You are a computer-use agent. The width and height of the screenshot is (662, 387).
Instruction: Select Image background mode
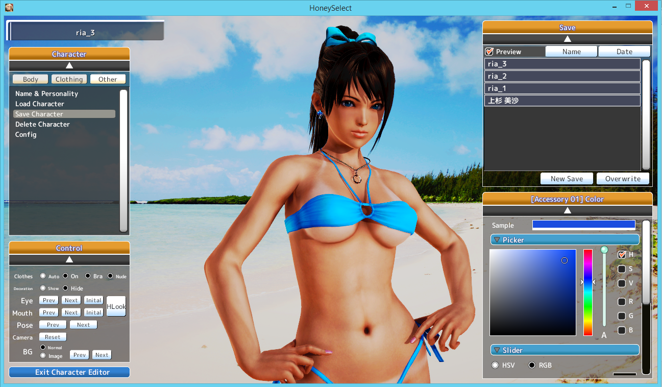pos(43,355)
